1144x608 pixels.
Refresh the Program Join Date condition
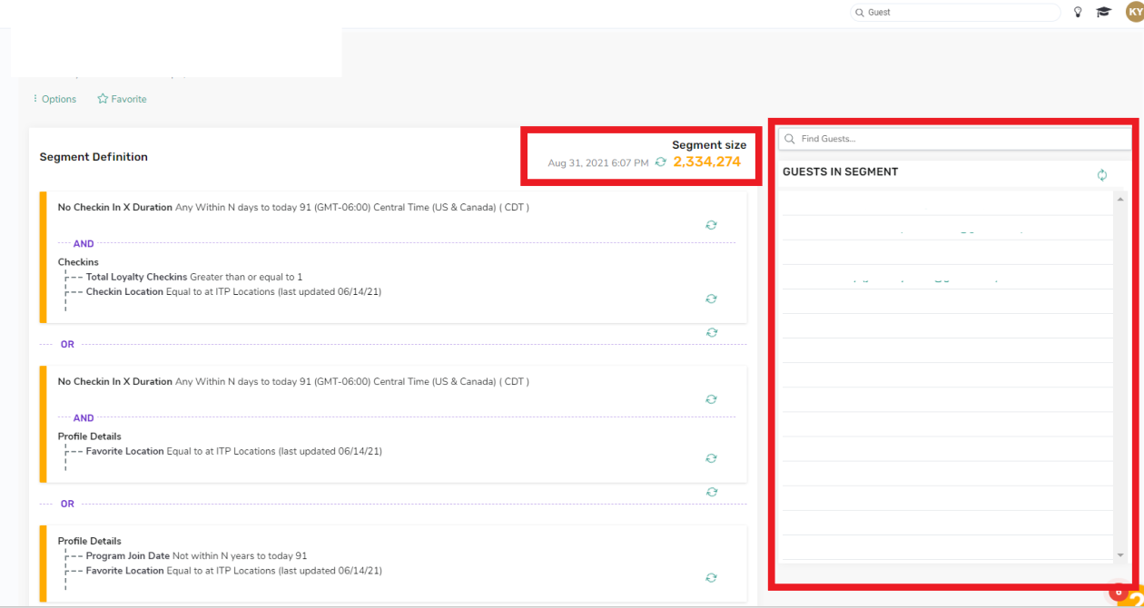pyautogui.click(x=711, y=577)
